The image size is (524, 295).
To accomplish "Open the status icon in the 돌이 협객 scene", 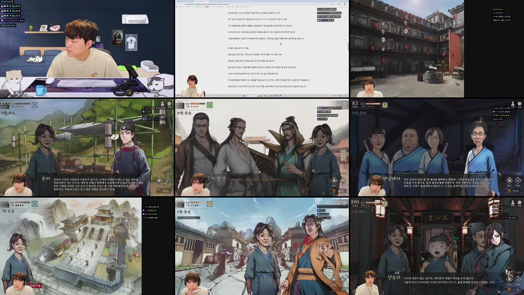I will 337,104.
